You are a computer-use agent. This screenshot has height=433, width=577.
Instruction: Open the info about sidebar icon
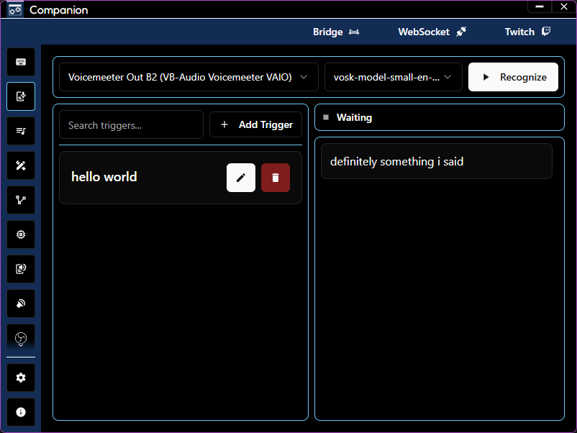click(x=21, y=412)
